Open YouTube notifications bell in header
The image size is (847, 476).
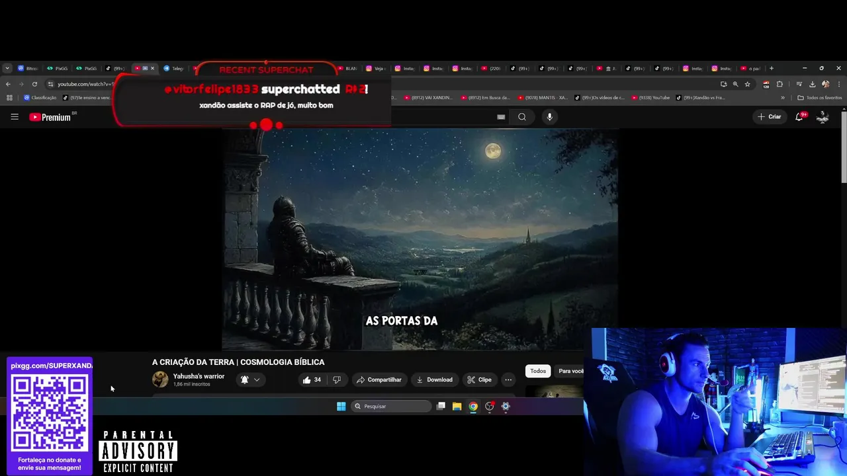(x=799, y=116)
